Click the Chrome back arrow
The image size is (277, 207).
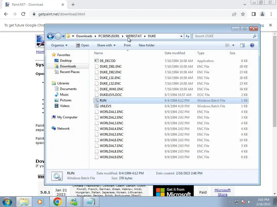[6, 14]
